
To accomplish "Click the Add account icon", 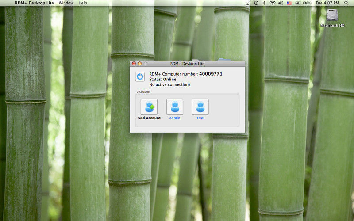I will [149, 107].
